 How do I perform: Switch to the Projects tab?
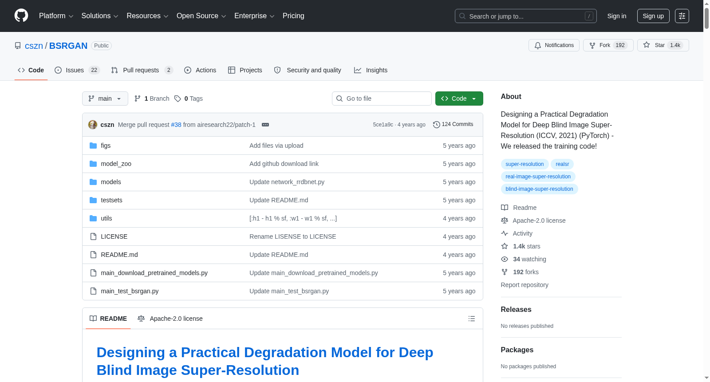[x=245, y=70]
